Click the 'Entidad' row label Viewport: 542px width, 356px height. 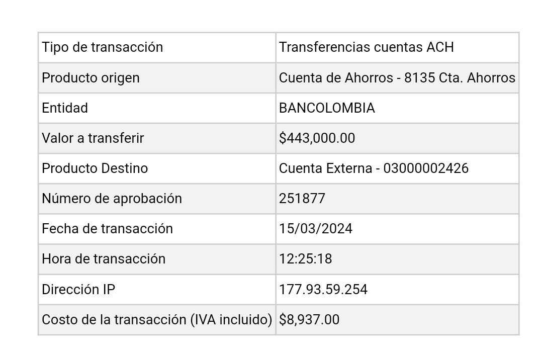pyautogui.click(x=65, y=108)
